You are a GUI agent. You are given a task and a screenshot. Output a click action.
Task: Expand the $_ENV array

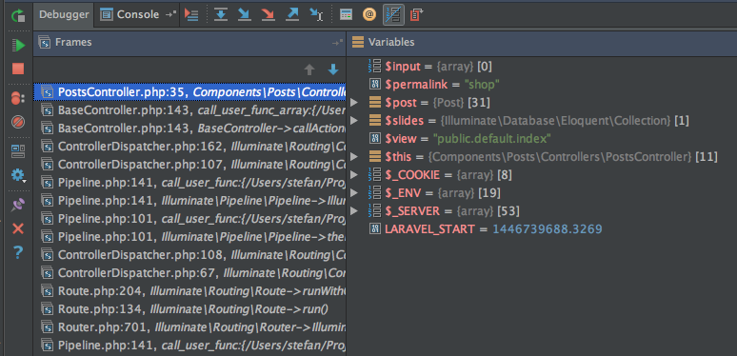[x=354, y=193]
